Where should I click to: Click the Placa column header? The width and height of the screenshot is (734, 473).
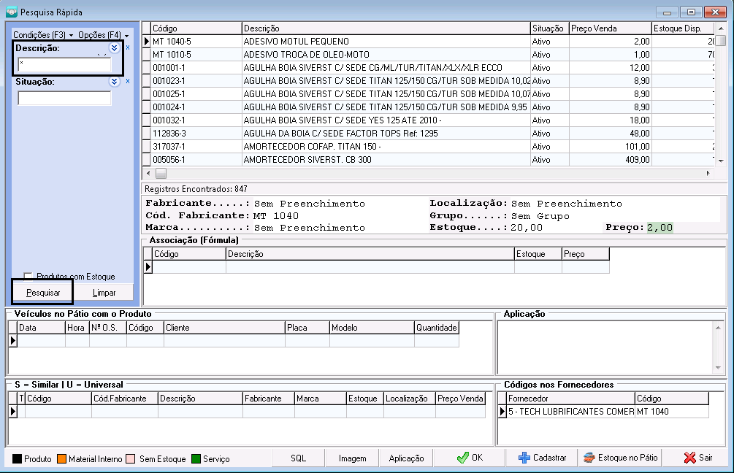[x=307, y=328]
